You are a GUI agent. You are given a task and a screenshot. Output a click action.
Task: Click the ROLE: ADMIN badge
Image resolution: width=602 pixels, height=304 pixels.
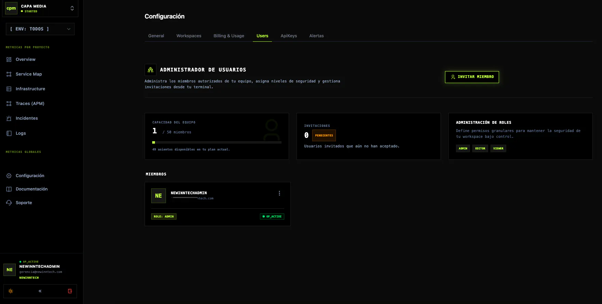[x=164, y=216]
